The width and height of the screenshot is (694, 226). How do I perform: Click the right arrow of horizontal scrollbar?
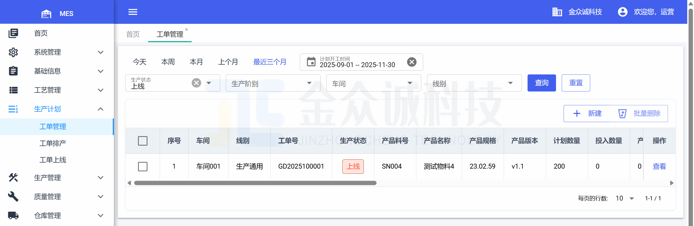coord(671,183)
